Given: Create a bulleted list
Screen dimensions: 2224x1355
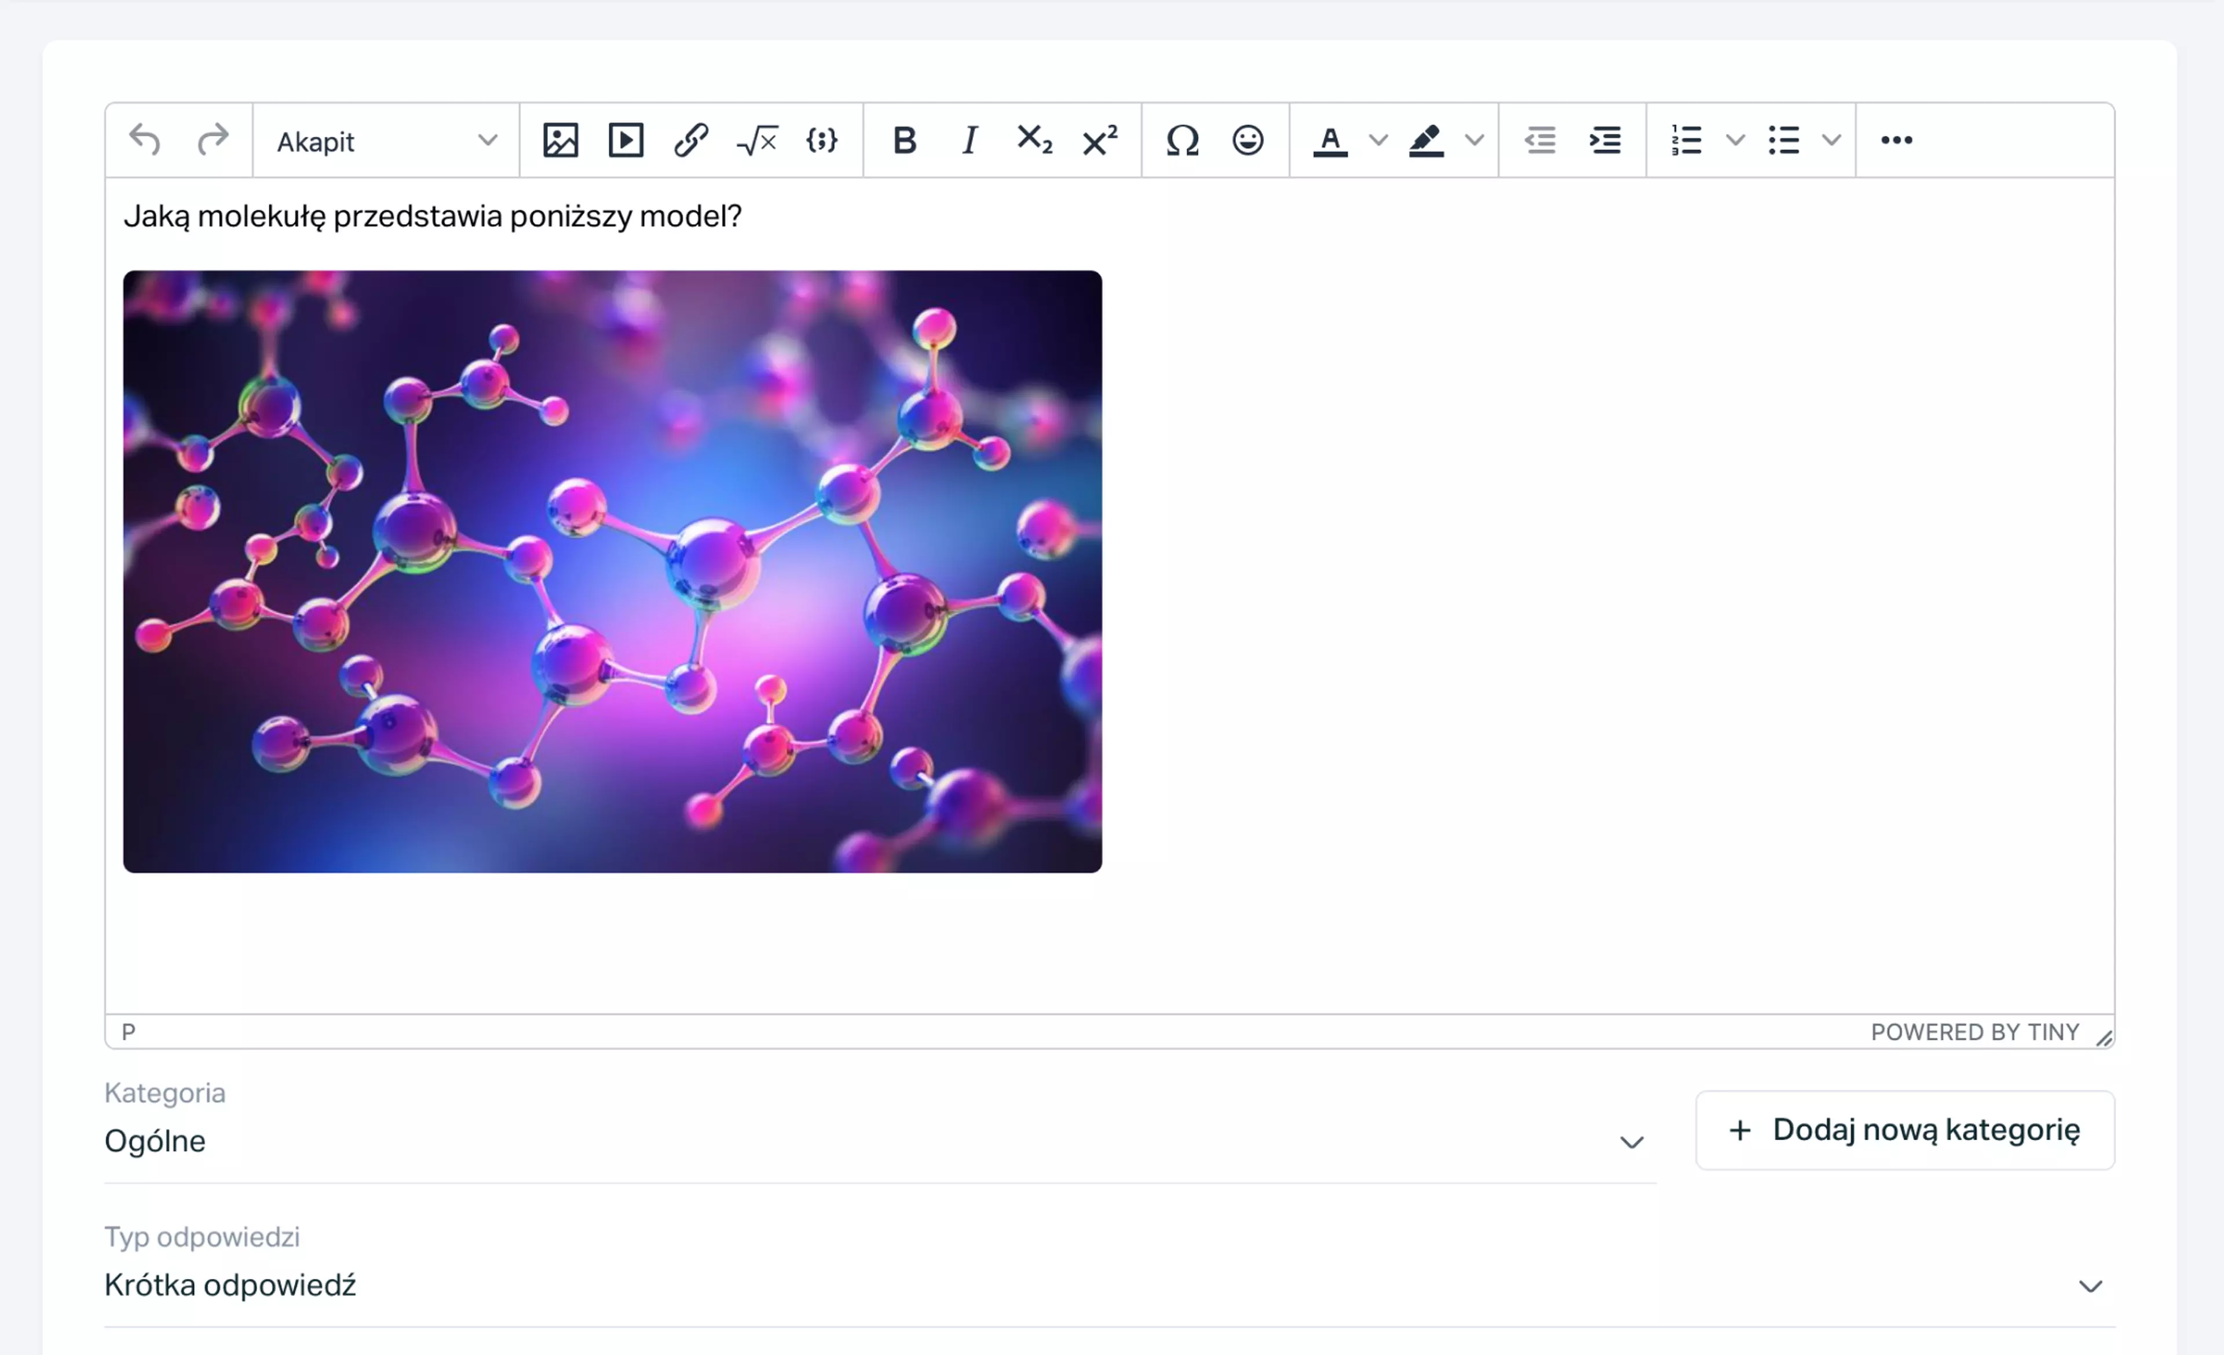Looking at the screenshot, I should tap(1783, 141).
